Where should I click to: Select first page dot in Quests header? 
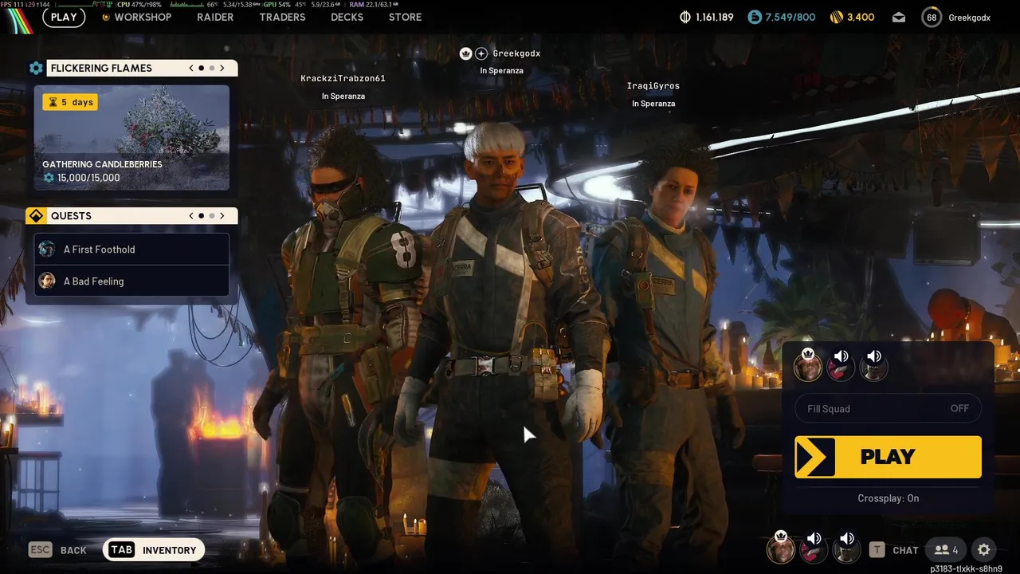coord(202,215)
